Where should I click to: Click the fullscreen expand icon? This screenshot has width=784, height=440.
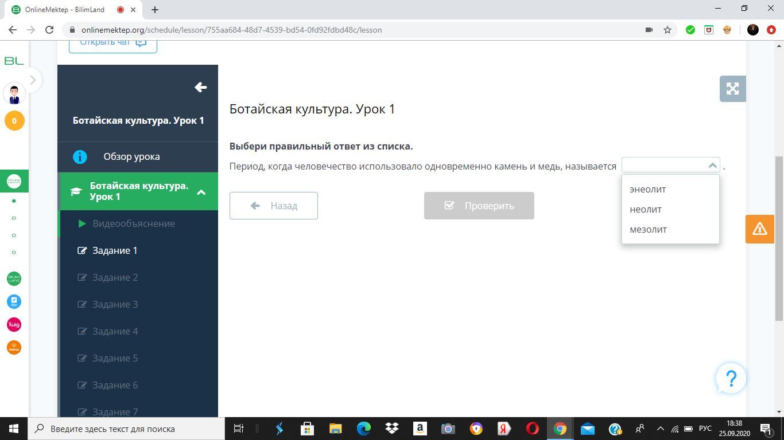[732, 89]
